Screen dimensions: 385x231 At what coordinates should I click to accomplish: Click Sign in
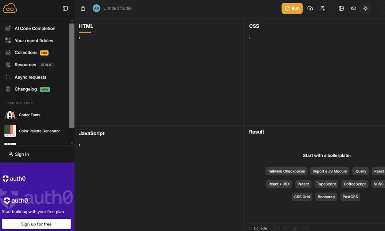[x=22, y=154]
